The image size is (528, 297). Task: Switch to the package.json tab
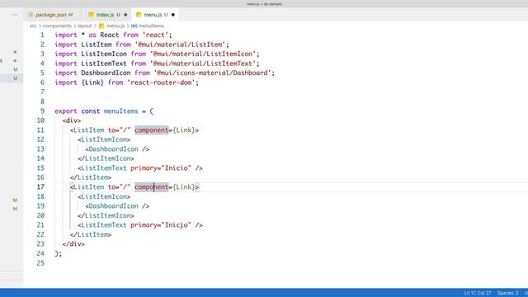[51, 15]
